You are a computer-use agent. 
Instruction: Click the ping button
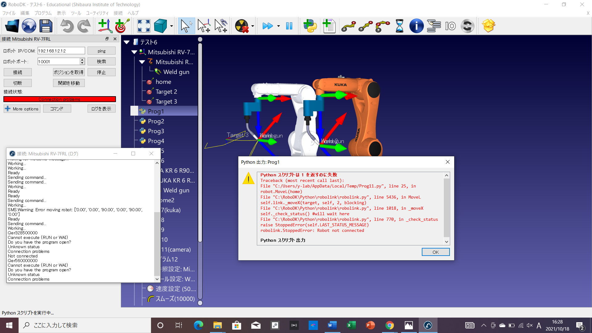(x=101, y=51)
